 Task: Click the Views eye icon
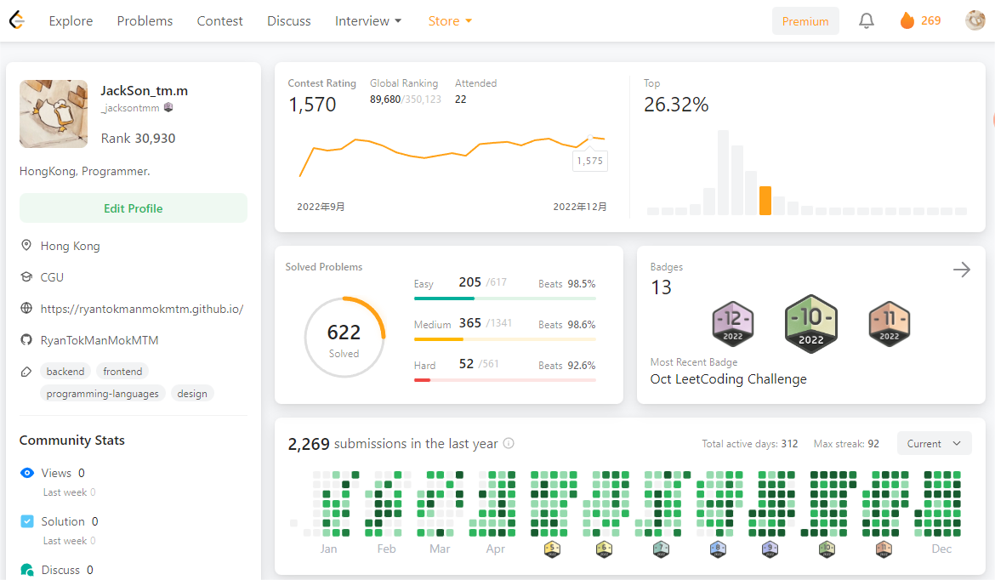(27, 473)
